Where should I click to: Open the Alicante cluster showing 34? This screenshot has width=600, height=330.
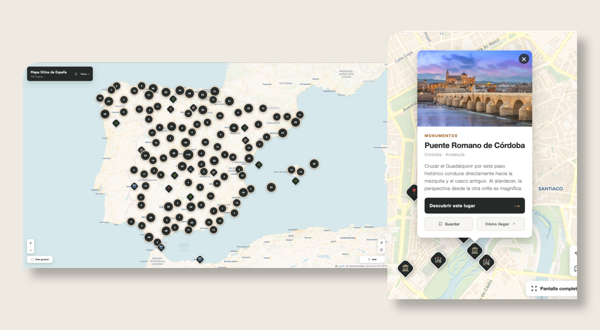click(x=243, y=192)
